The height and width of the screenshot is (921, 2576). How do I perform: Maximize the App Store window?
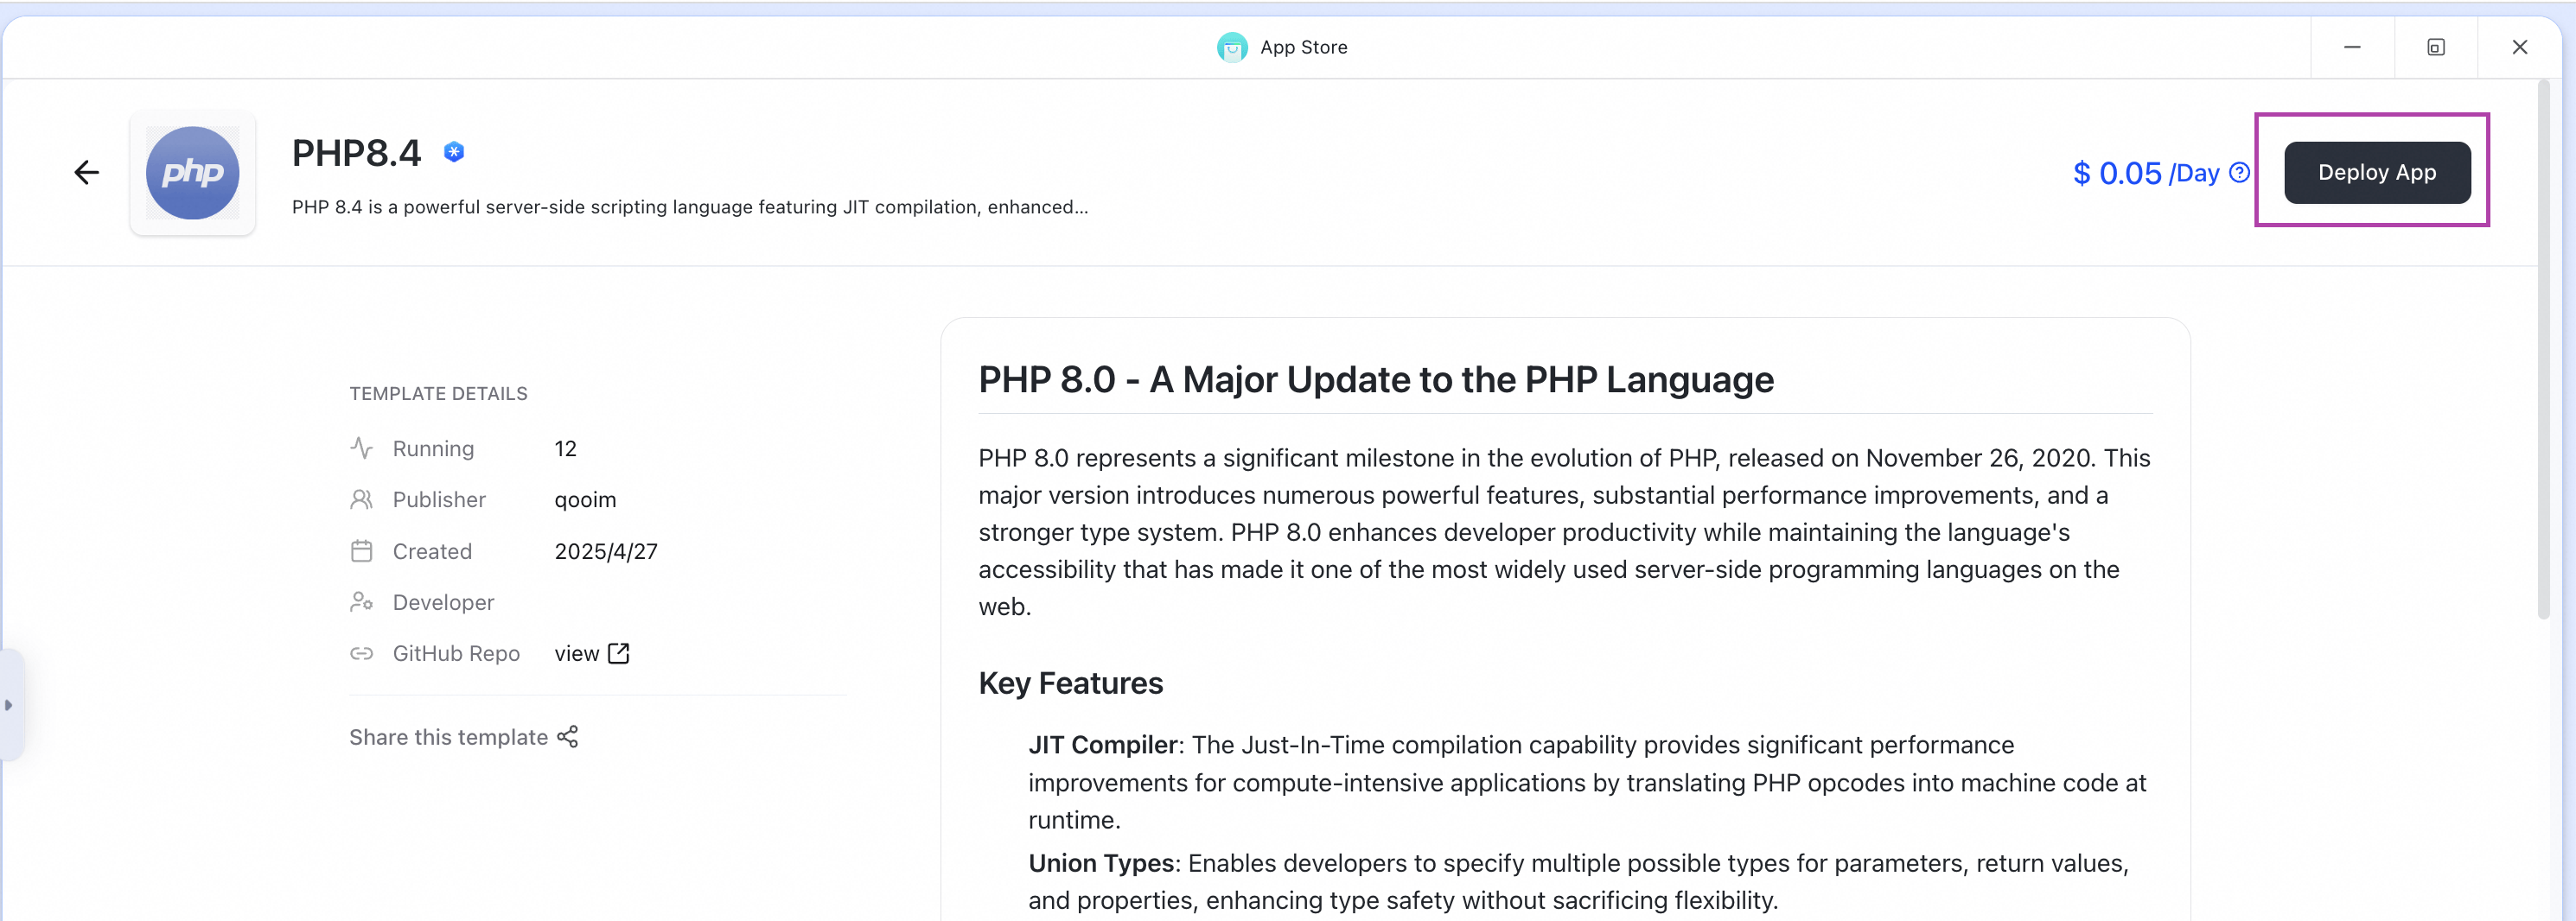pos(2436,47)
